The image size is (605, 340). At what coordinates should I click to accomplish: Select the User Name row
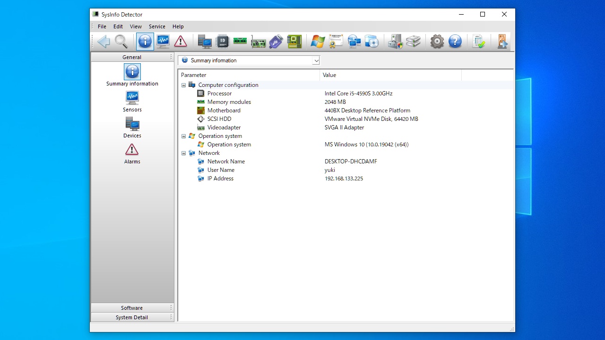(346, 170)
